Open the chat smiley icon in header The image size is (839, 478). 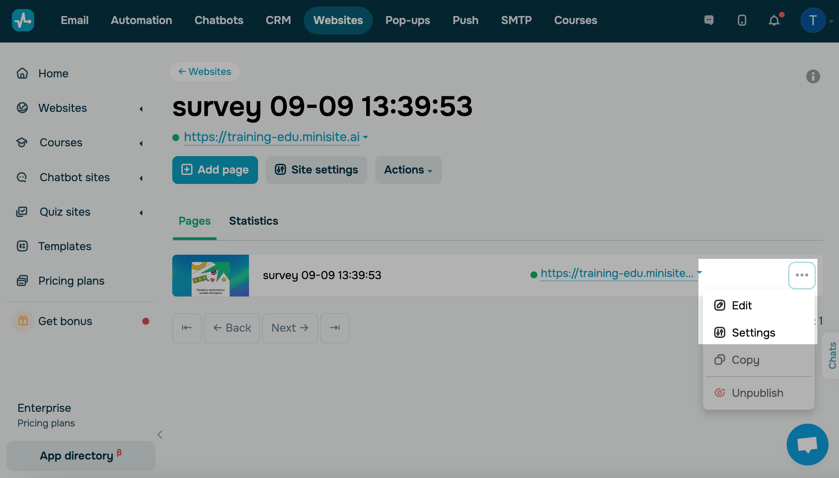tap(709, 20)
